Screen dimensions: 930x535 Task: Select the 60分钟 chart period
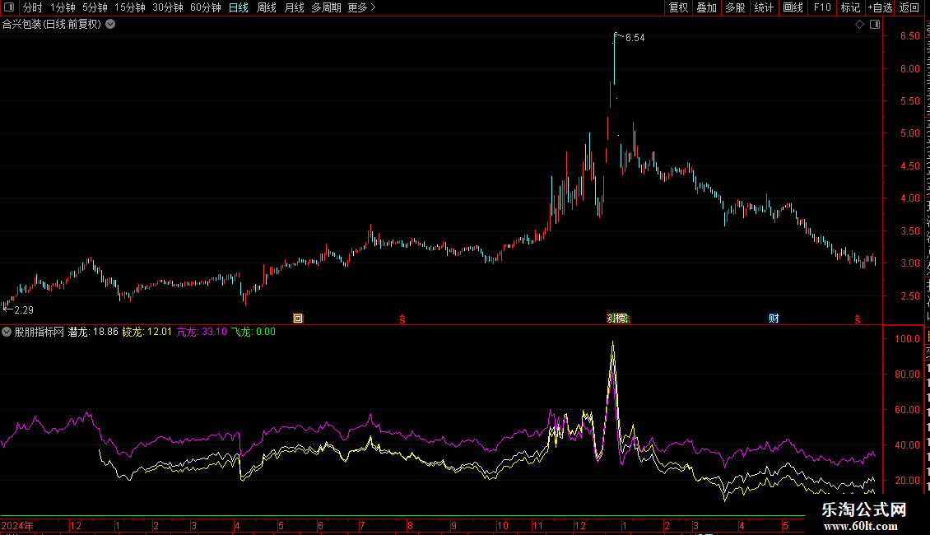click(x=205, y=7)
